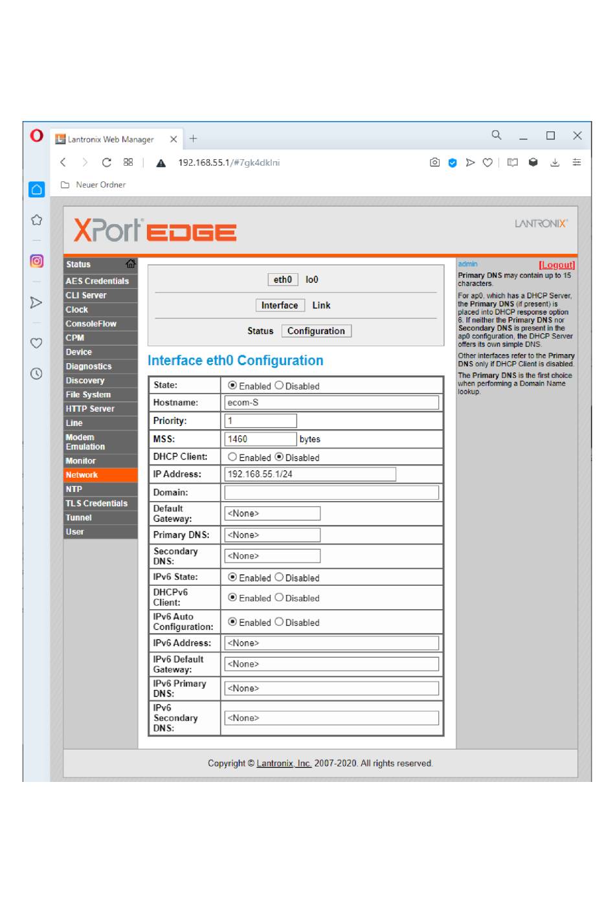Edit the MSS bytes field
This screenshot has height=914, width=615.
(x=260, y=439)
